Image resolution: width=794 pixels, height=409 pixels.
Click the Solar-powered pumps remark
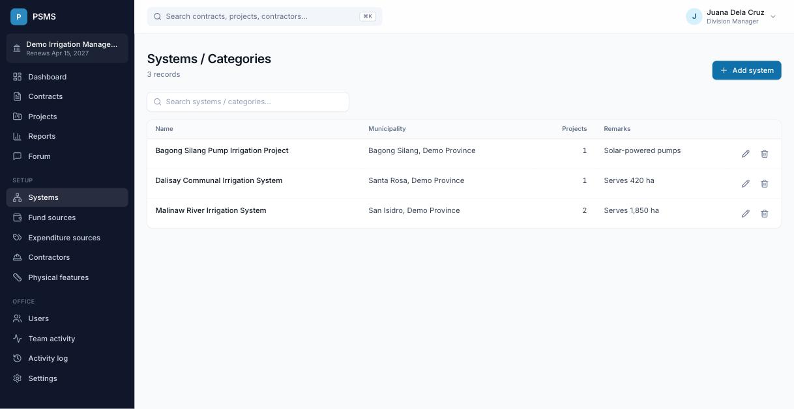pyautogui.click(x=642, y=150)
